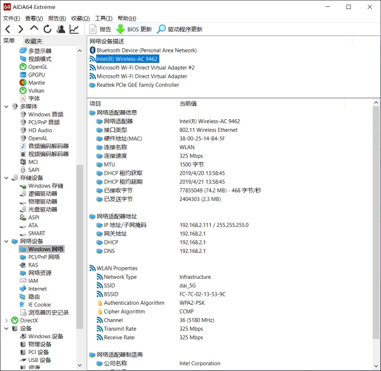
Task: Collapse the 存储设备 tree node
Action: [6, 178]
